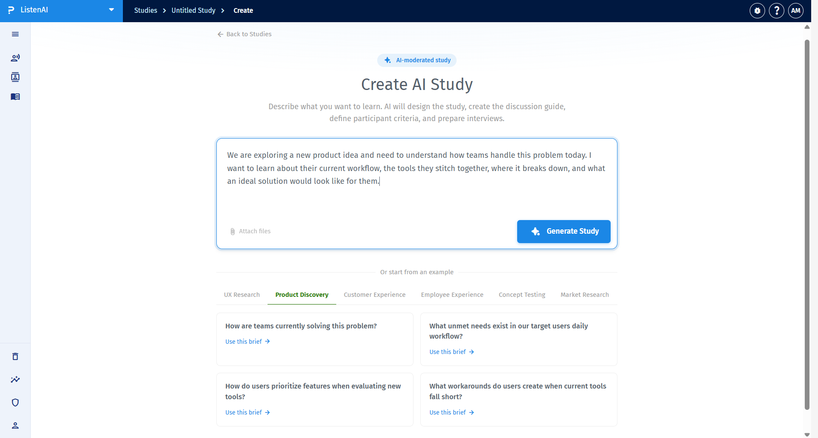Open the library book sidebar icon

click(15, 97)
